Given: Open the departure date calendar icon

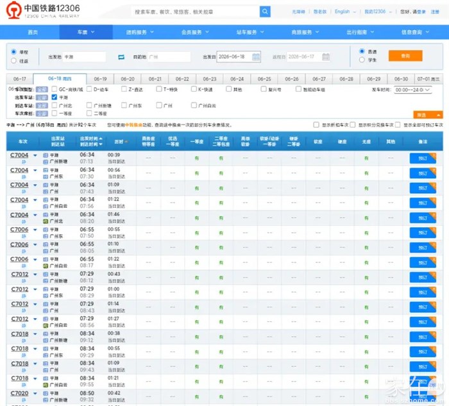Looking at the screenshot, I should pos(256,56).
